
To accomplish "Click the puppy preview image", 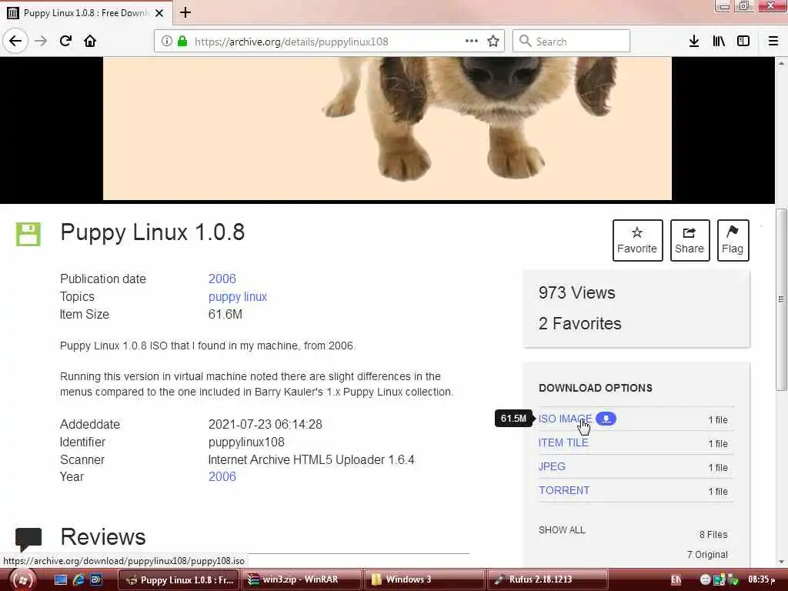I will 387,129.
